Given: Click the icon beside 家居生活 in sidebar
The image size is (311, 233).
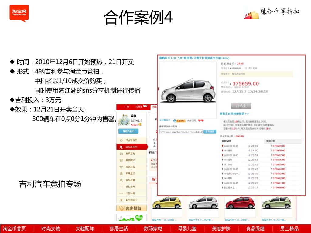Looking at the screenshot, I should pyautogui.click(x=121, y=174).
